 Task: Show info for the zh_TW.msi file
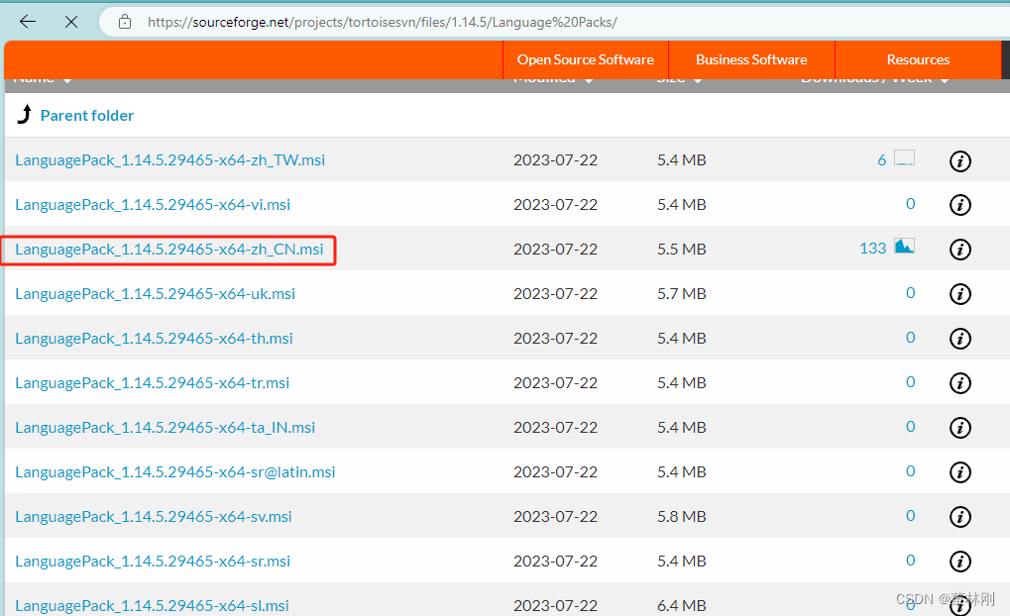click(x=959, y=160)
